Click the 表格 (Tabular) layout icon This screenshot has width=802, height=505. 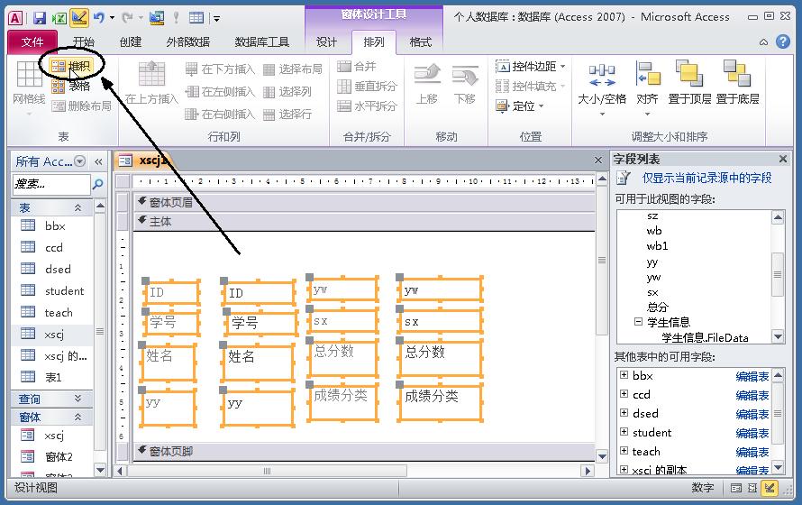tap(59, 87)
